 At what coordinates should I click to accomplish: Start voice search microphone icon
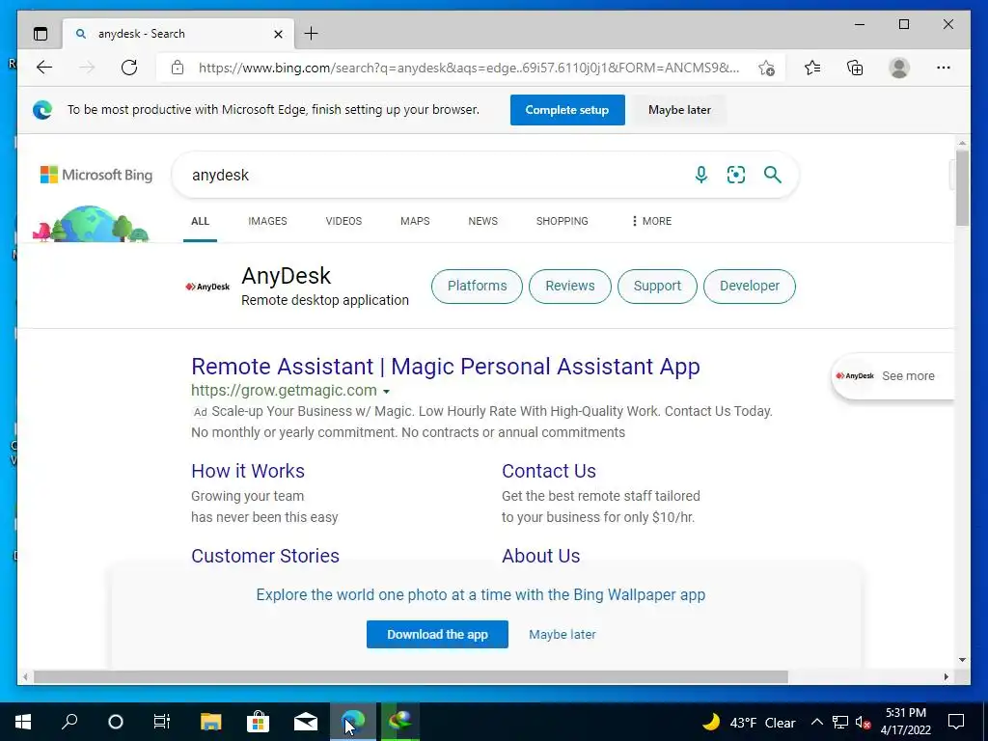(700, 175)
